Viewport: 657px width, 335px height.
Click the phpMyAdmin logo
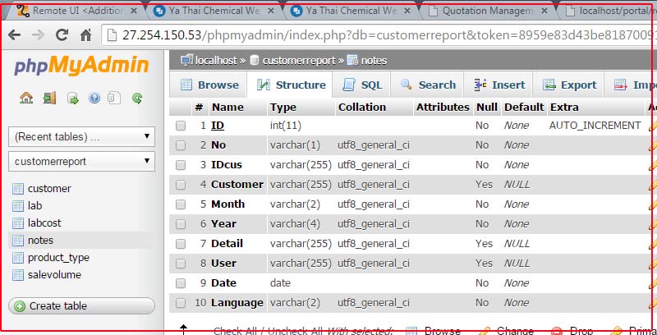coord(81,66)
